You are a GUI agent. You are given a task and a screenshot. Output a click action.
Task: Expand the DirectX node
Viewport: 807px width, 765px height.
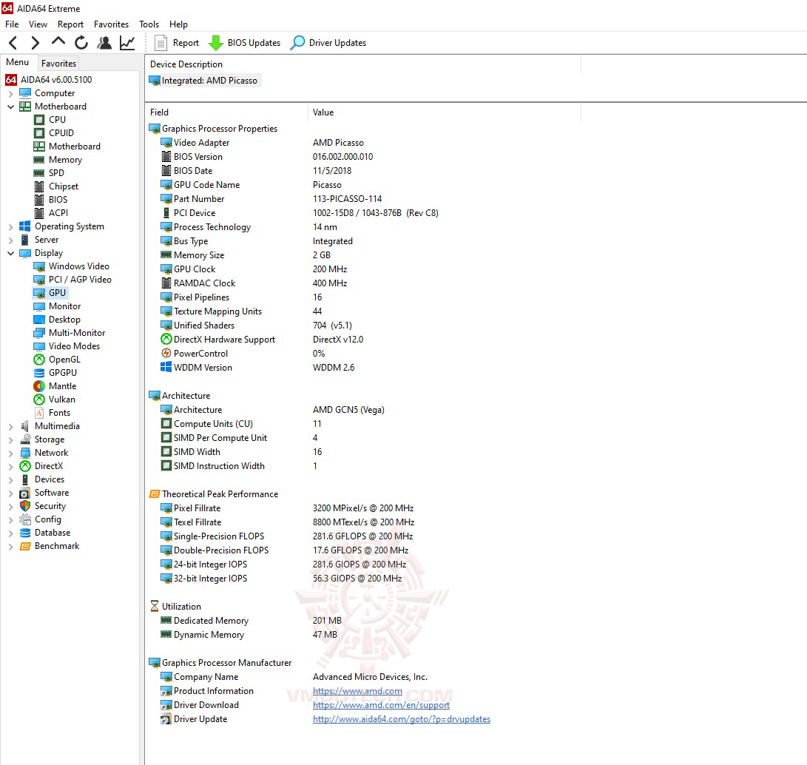[x=11, y=467]
